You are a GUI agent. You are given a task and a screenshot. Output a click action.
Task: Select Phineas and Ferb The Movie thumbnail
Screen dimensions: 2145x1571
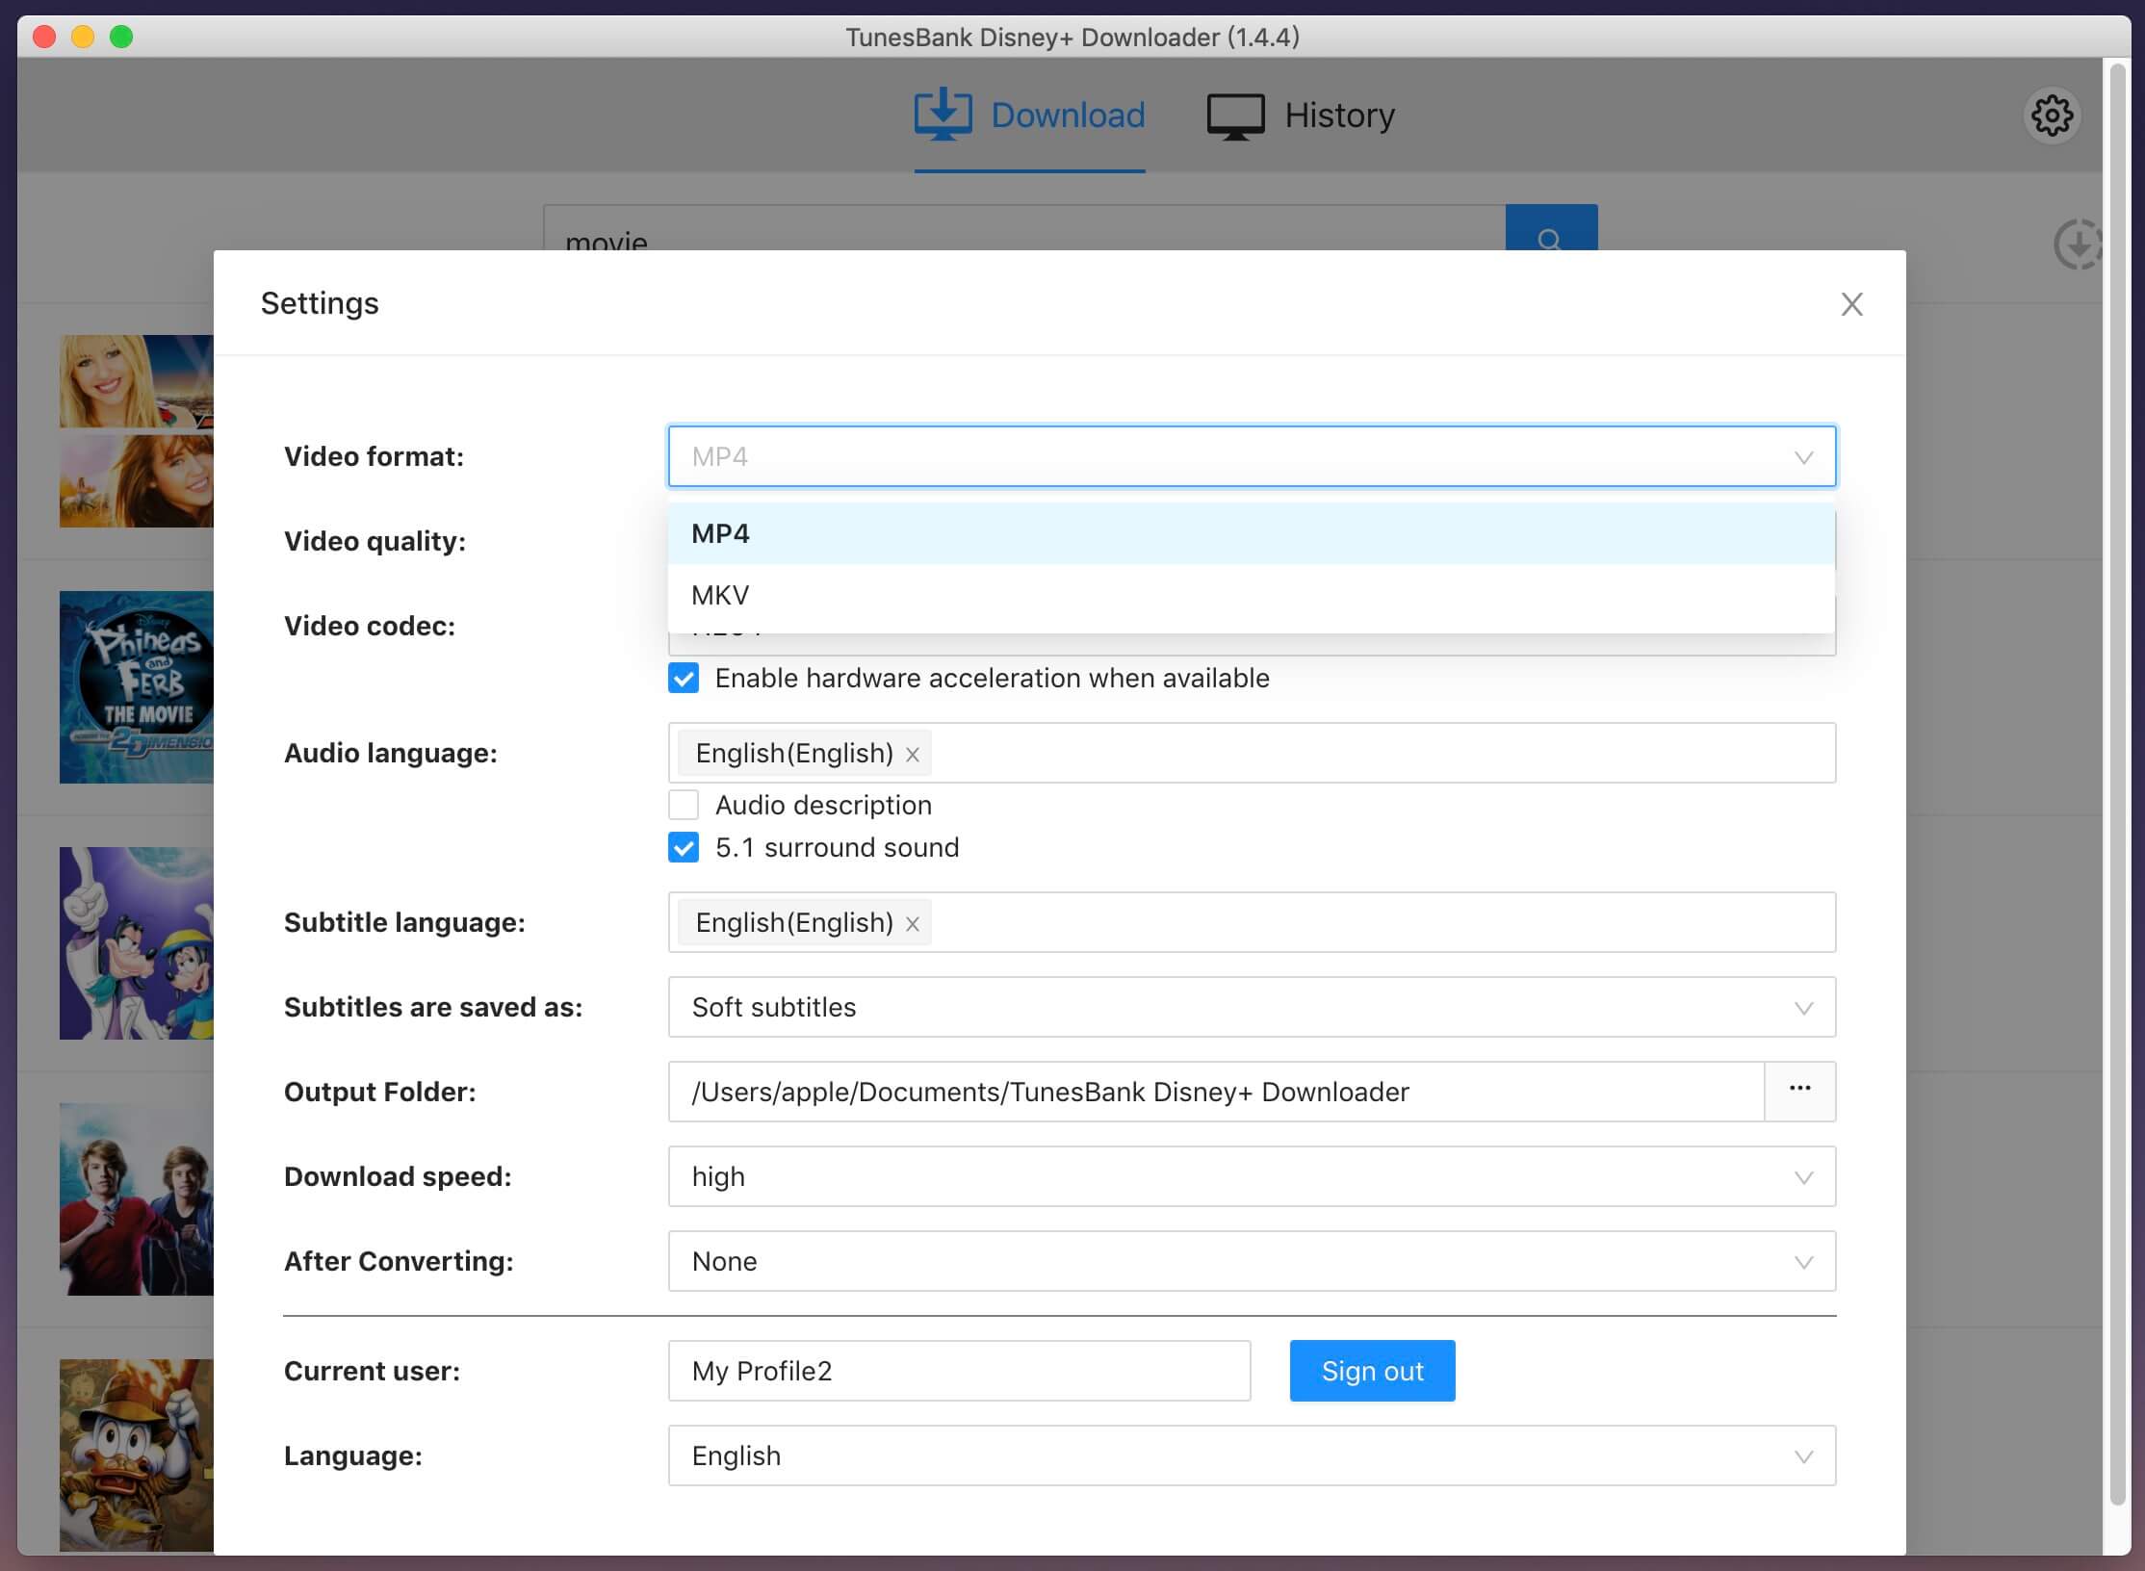tap(136, 687)
